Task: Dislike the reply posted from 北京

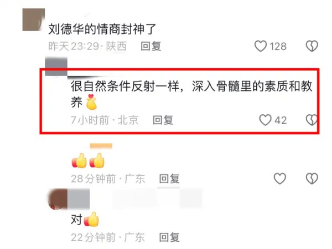Action: pos(312,120)
